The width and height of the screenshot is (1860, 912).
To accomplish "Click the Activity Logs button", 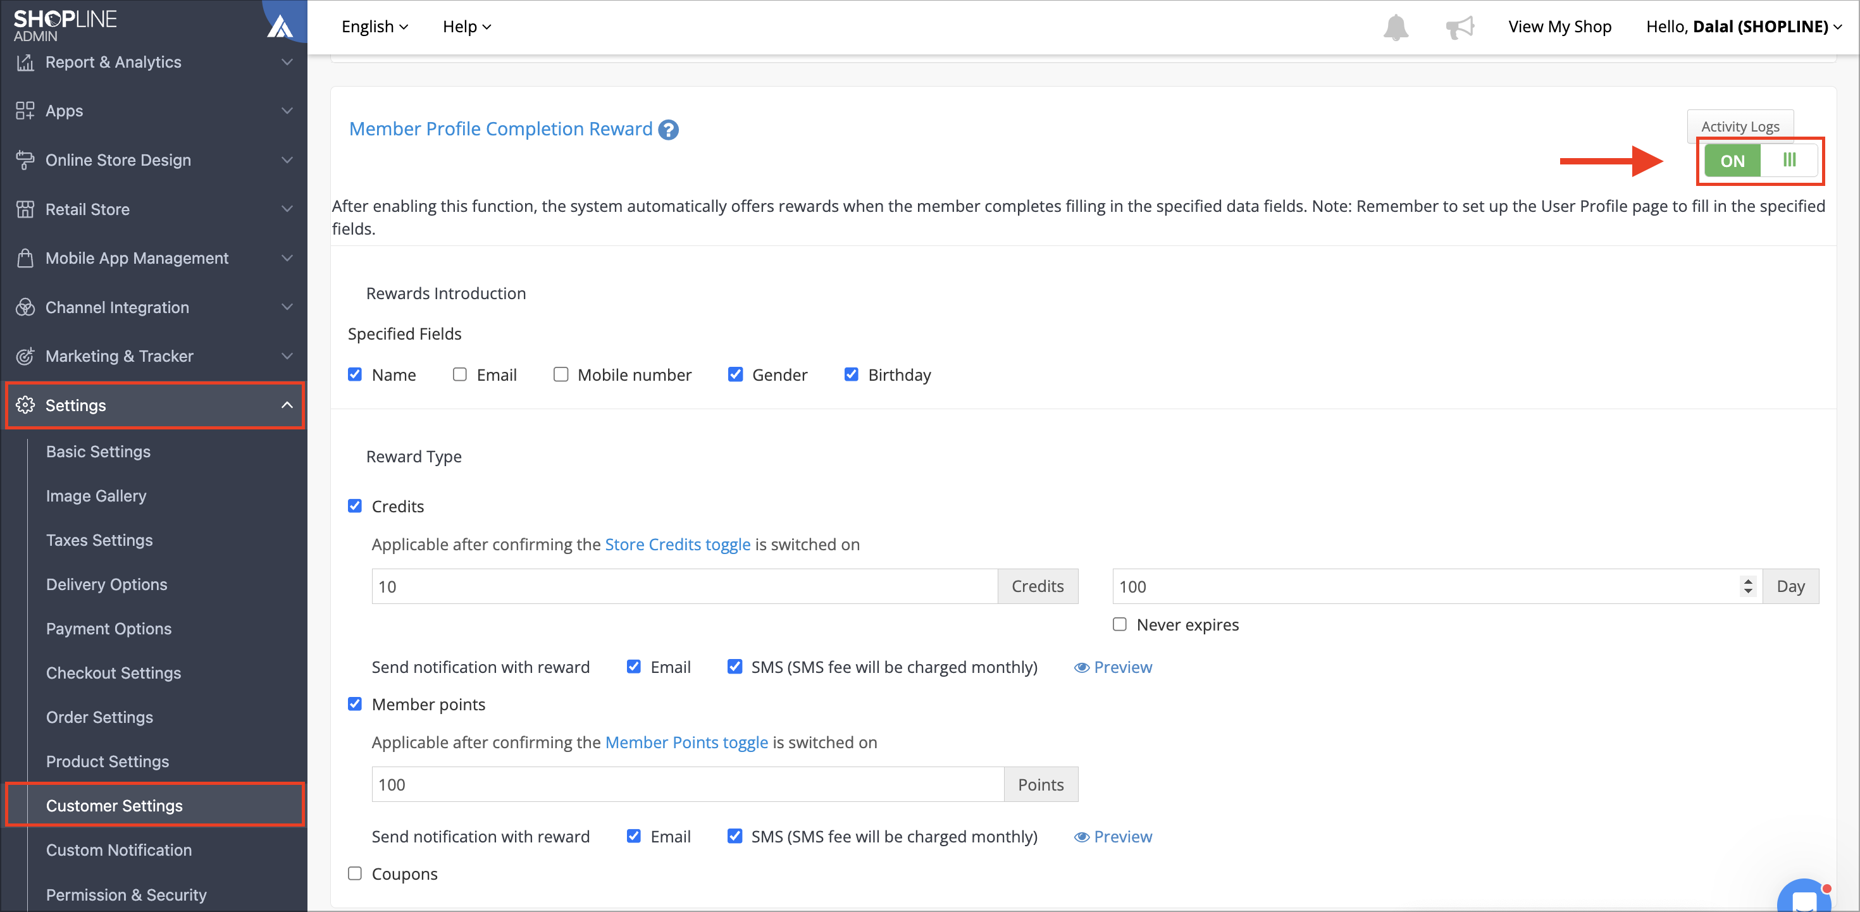I will pos(1739,126).
